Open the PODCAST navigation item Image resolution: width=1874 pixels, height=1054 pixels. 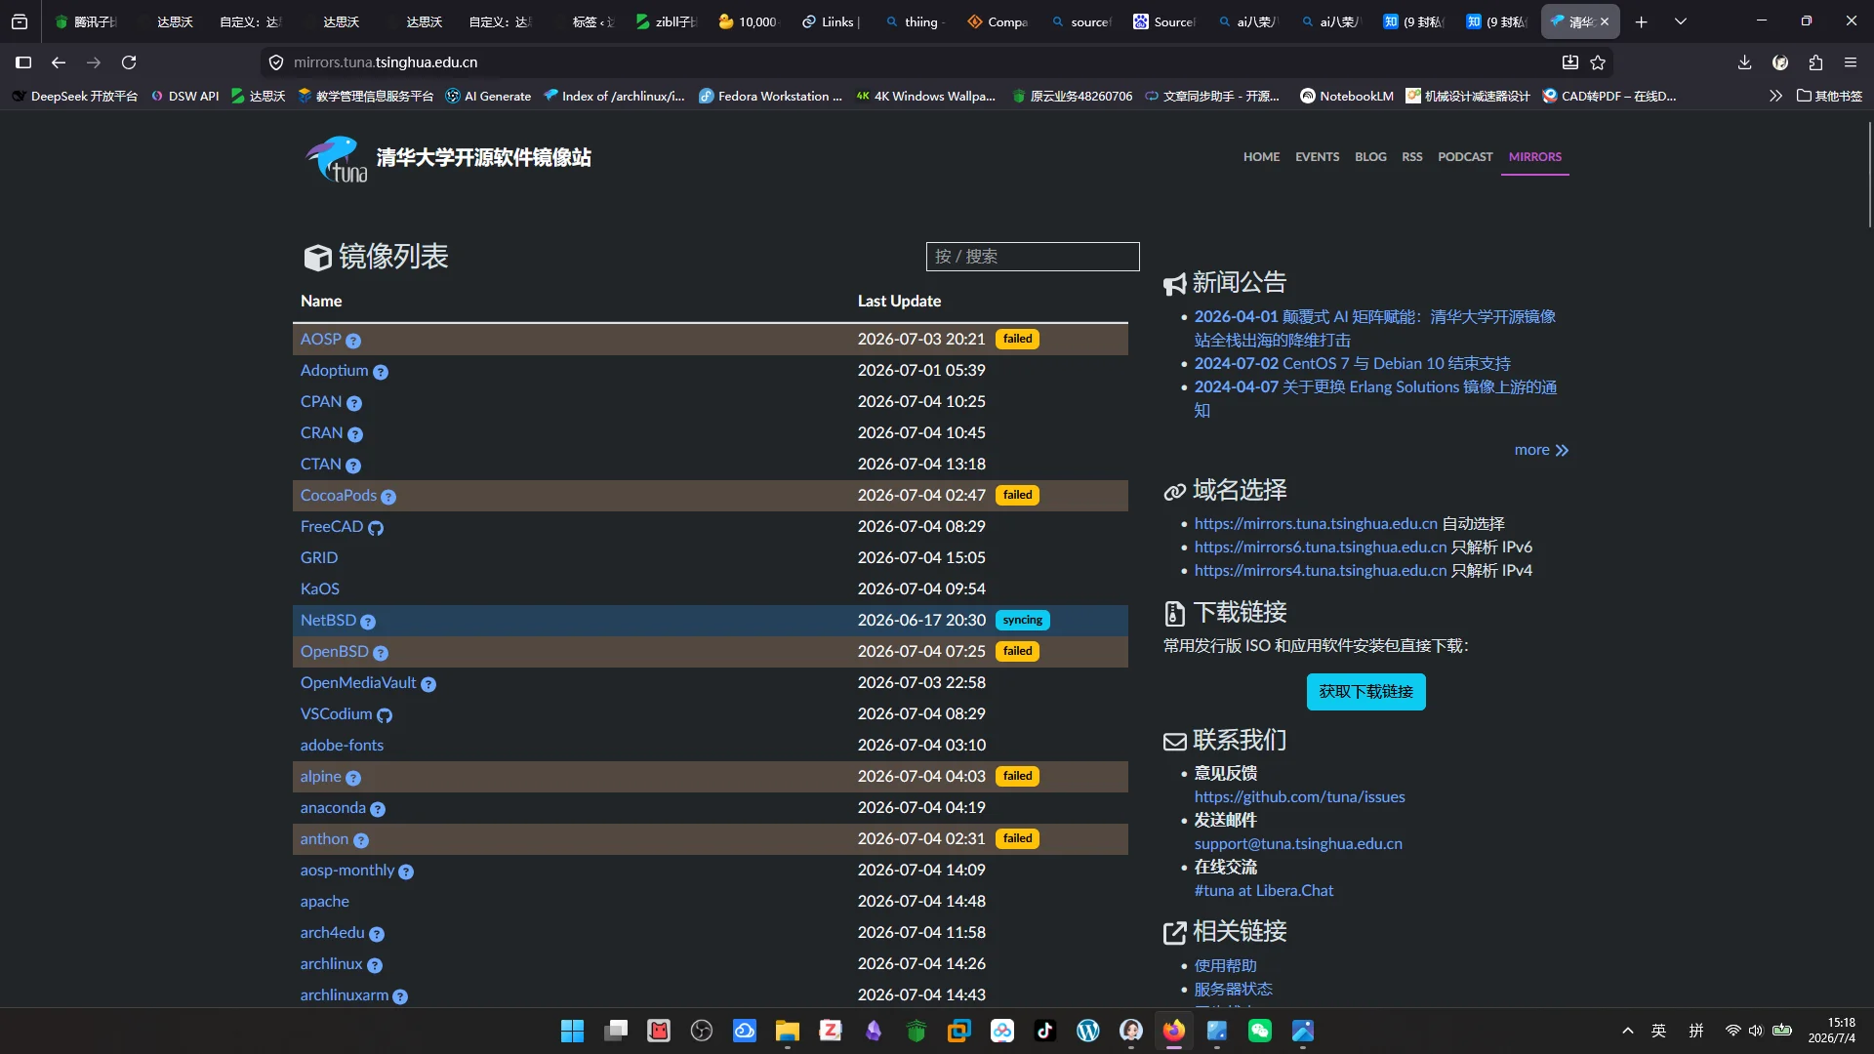[1465, 157]
